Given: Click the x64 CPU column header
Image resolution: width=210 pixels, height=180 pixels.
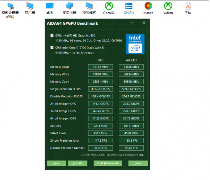Looking at the screenshot, I should 131,60.
